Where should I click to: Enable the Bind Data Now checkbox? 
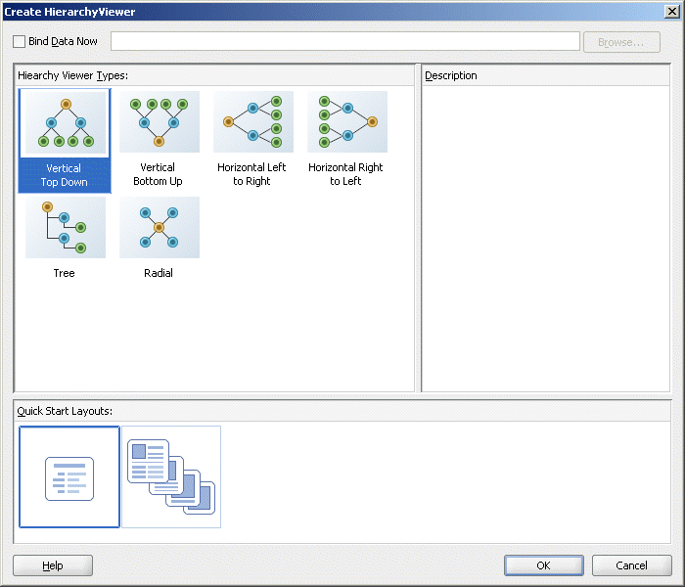19,41
